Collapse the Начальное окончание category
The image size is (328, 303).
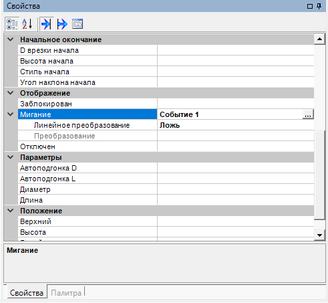pos(11,39)
